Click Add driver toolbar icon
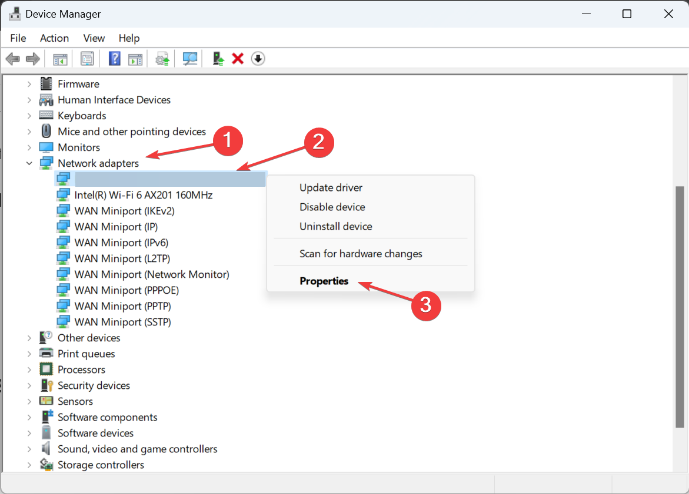Screen dimensions: 689x494 click(218, 59)
